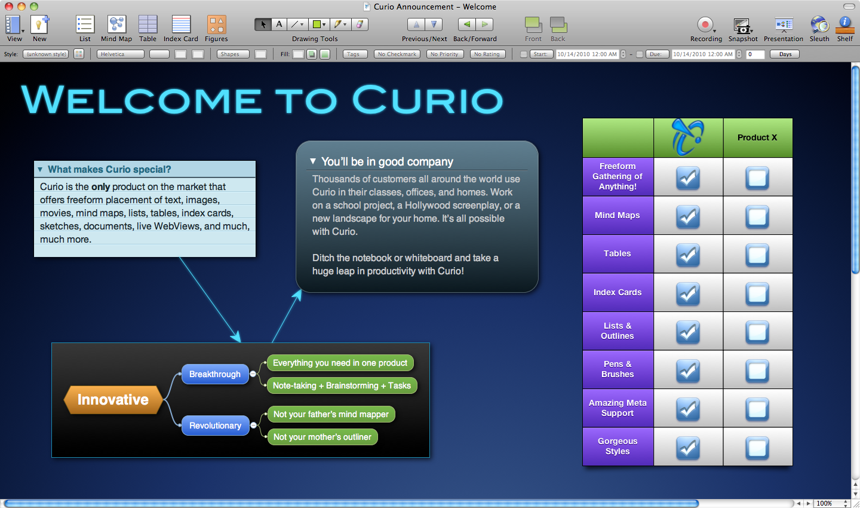Start Presentation mode
Screen dimensions: 860x508
click(784, 29)
